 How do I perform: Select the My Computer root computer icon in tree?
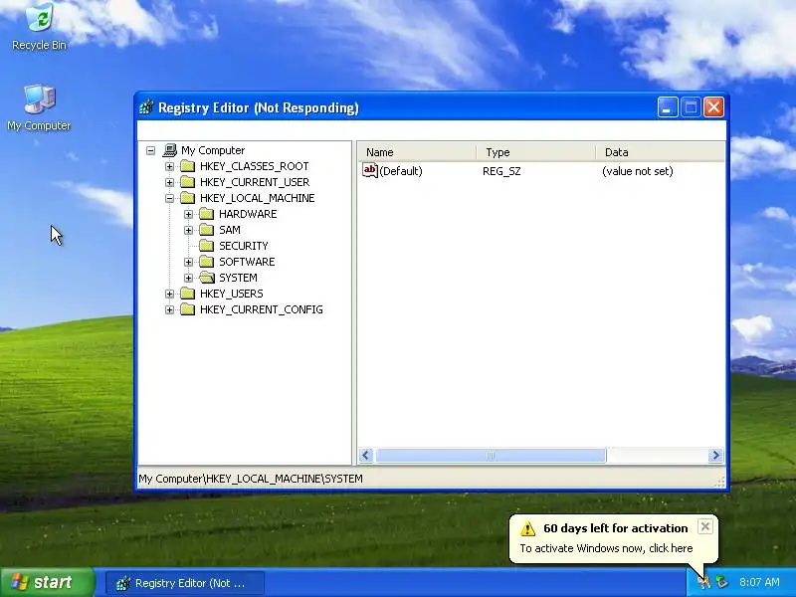coord(169,150)
